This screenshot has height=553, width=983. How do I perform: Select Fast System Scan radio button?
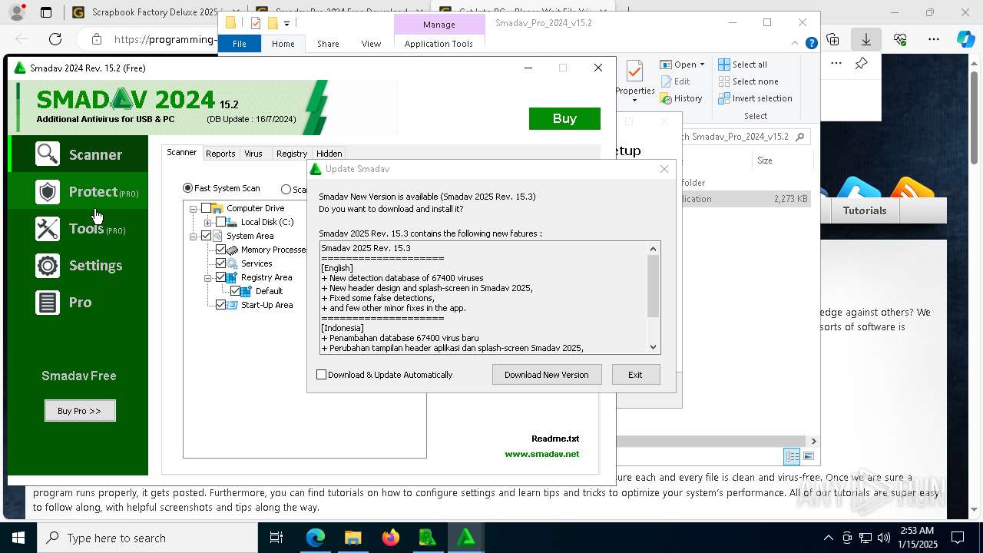point(187,188)
